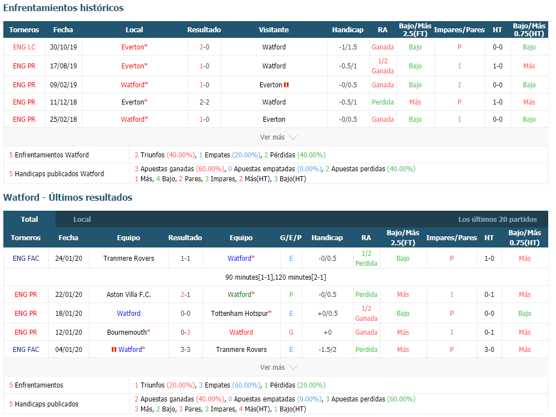Viewport: 556px width, 417px height.
Task: Click the Torneros header in historical table
Action: [x=24, y=30]
